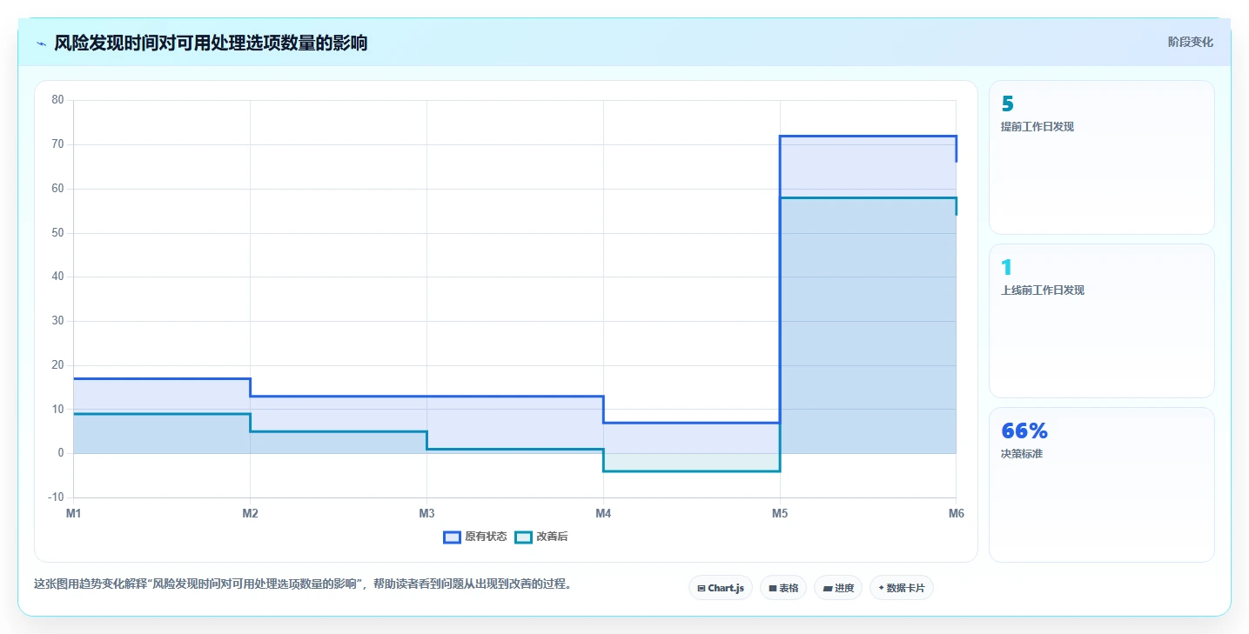Select the 进度 tag button
Image resolution: width=1249 pixels, height=634 pixels.
tap(838, 588)
